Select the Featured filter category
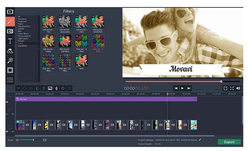This screenshot has width=250, height=151. click(x=22, y=21)
